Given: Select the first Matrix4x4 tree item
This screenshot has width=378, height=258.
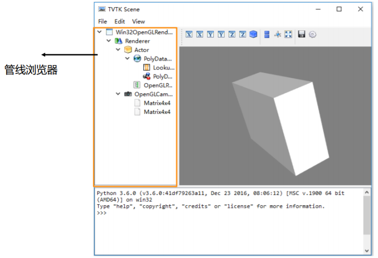Looking at the screenshot, I should click(x=157, y=103).
